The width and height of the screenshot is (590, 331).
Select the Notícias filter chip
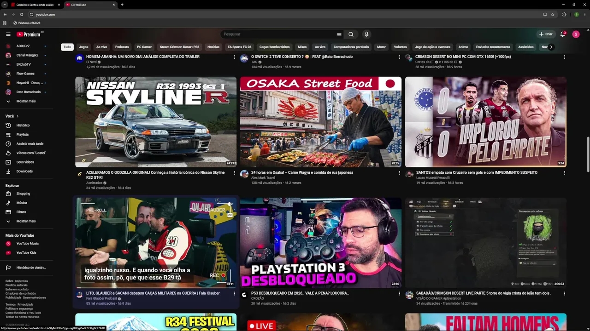(x=213, y=47)
